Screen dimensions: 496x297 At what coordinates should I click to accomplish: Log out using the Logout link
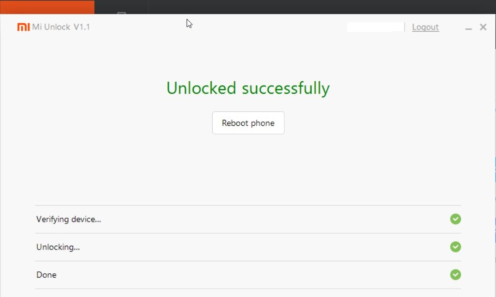coord(425,27)
